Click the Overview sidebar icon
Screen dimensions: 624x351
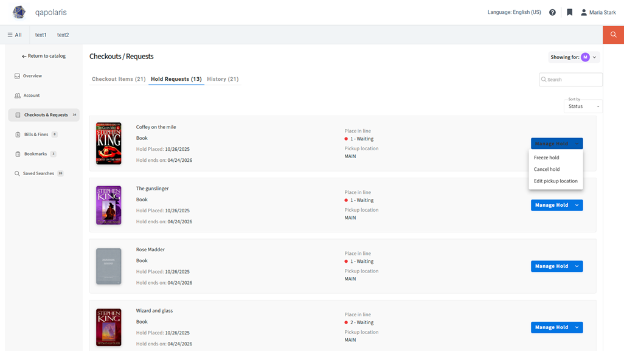(x=17, y=76)
